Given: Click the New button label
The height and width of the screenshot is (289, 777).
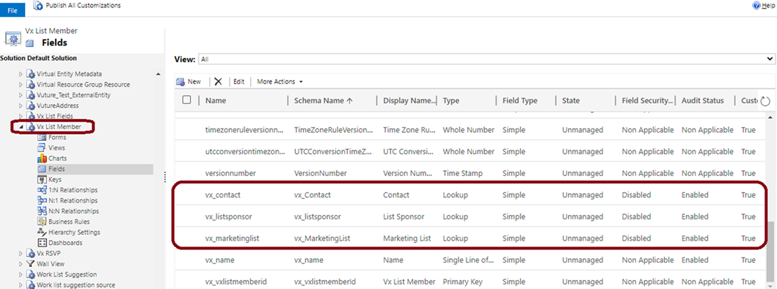Looking at the screenshot, I should (x=194, y=82).
